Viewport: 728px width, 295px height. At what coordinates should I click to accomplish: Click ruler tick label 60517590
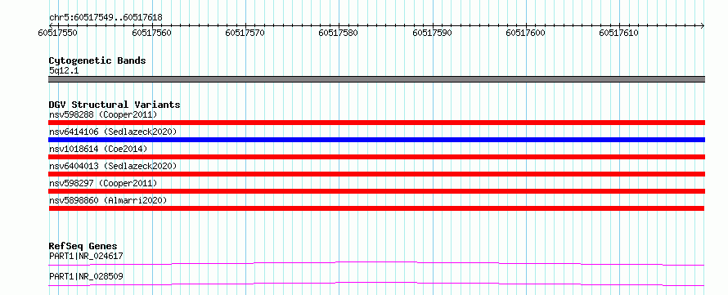coord(432,33)
